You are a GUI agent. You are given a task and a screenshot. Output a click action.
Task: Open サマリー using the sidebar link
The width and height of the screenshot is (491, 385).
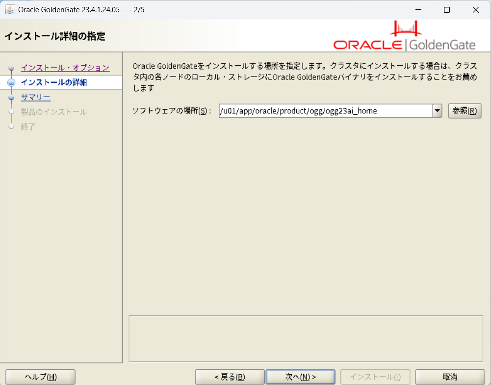(35, 97)
